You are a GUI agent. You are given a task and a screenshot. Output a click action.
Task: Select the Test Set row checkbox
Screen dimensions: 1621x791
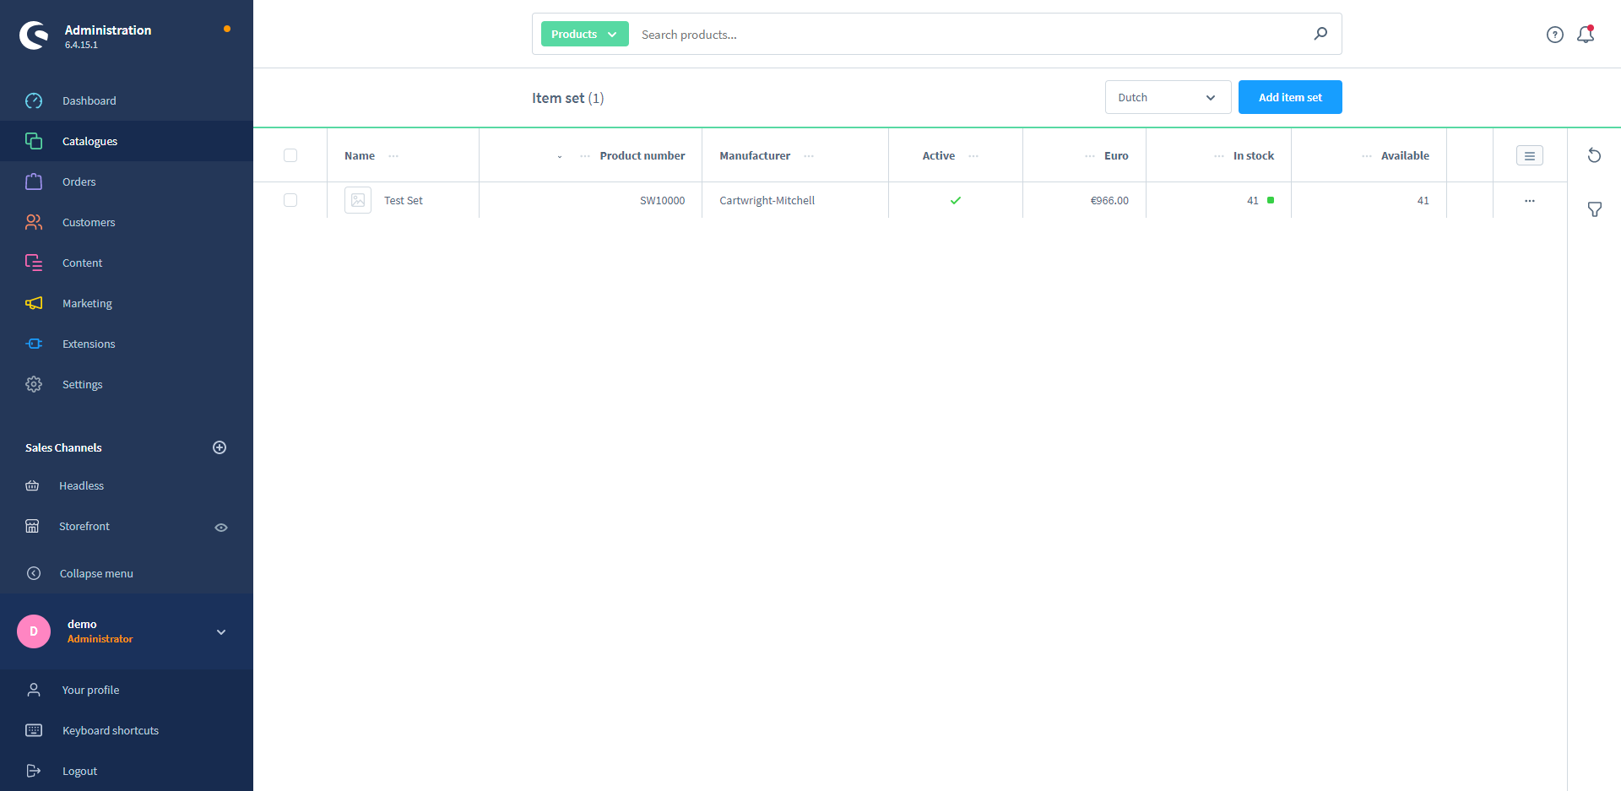(x=290, y=200)
